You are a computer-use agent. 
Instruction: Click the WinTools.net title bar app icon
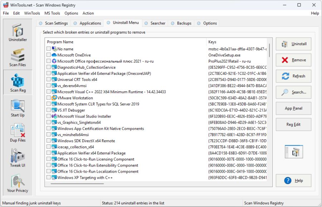pos(6,5)
